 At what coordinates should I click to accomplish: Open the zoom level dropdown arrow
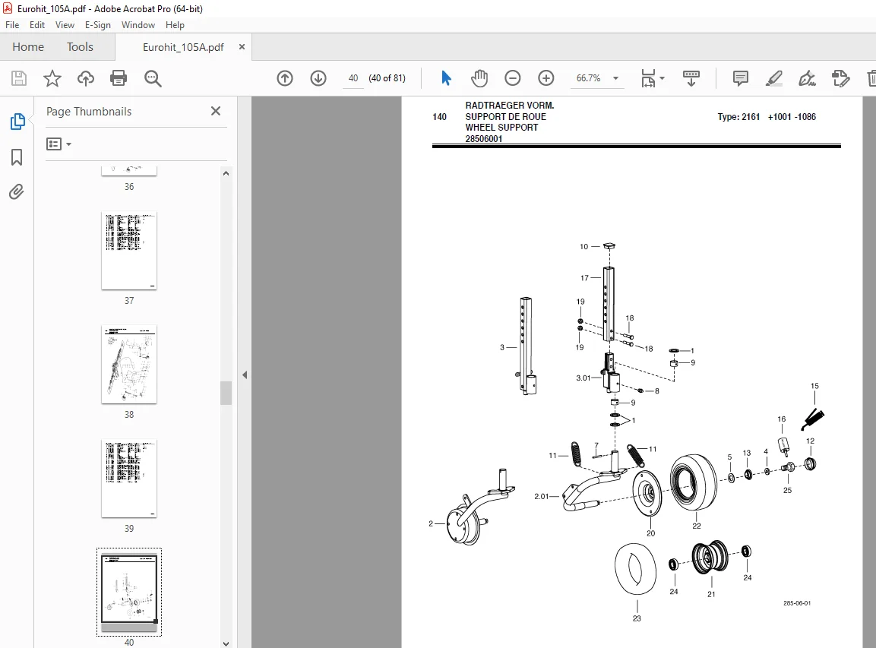click(615, 78)
